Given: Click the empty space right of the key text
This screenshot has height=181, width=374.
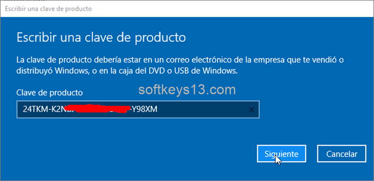Looking at the screenshot, I should tap(203, 110).
